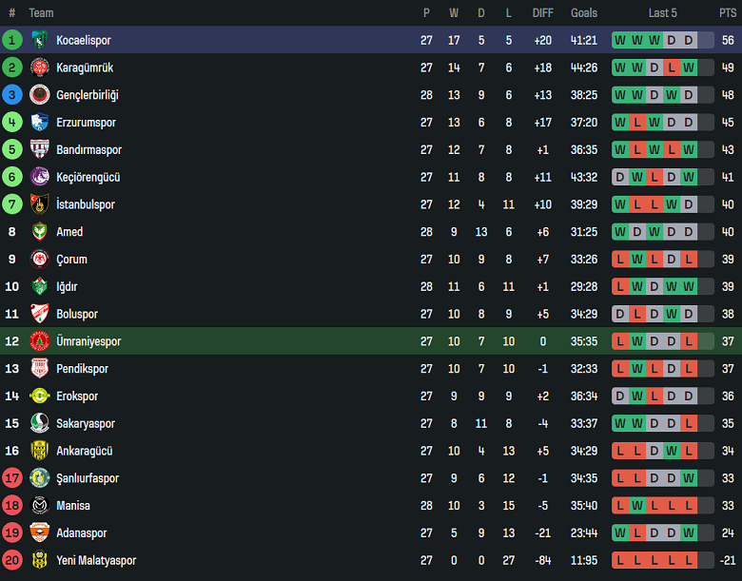The height and width of the screenshot is (581, 742).
Task: Select the Sakaryaspor team name
Action: [x=86, y=423]
